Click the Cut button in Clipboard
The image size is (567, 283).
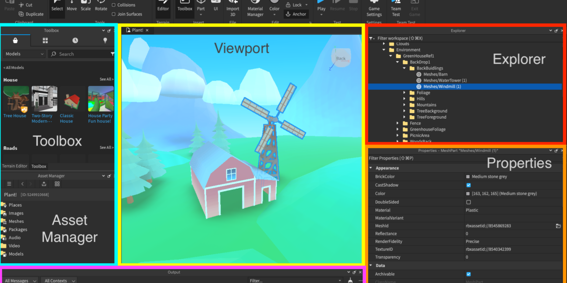coord(26,5)
